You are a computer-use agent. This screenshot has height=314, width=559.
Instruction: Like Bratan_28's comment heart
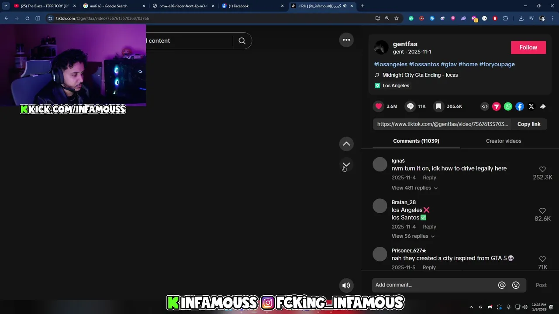[542, 211]
